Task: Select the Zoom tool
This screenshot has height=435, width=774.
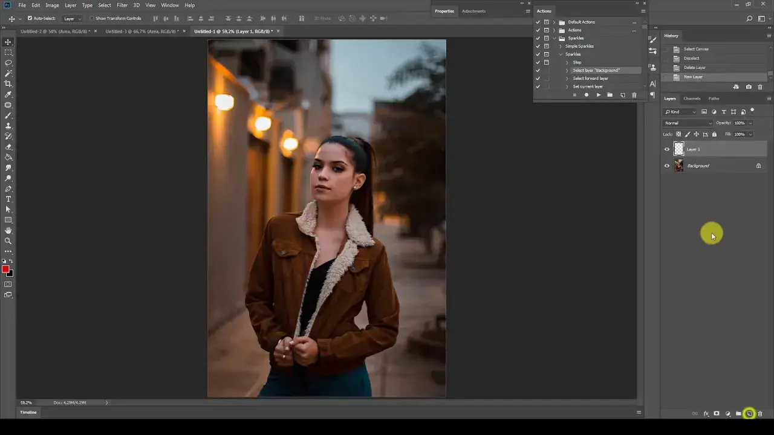Action: [8, 240]
